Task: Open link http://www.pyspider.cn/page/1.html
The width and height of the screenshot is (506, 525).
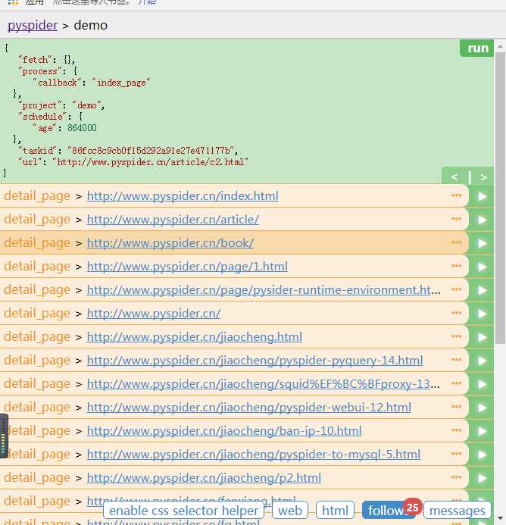Action: pos(187,267)
